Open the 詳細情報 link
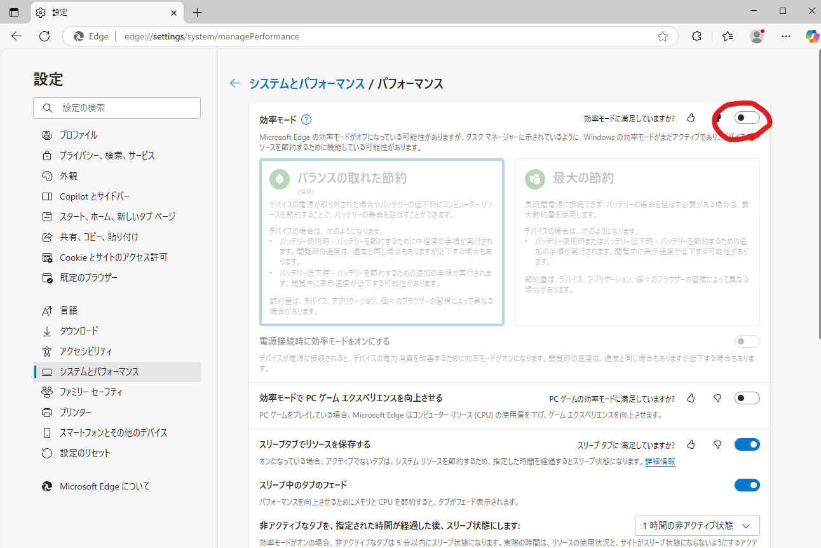This screenshot has height=548, width=821. point(660,461)
